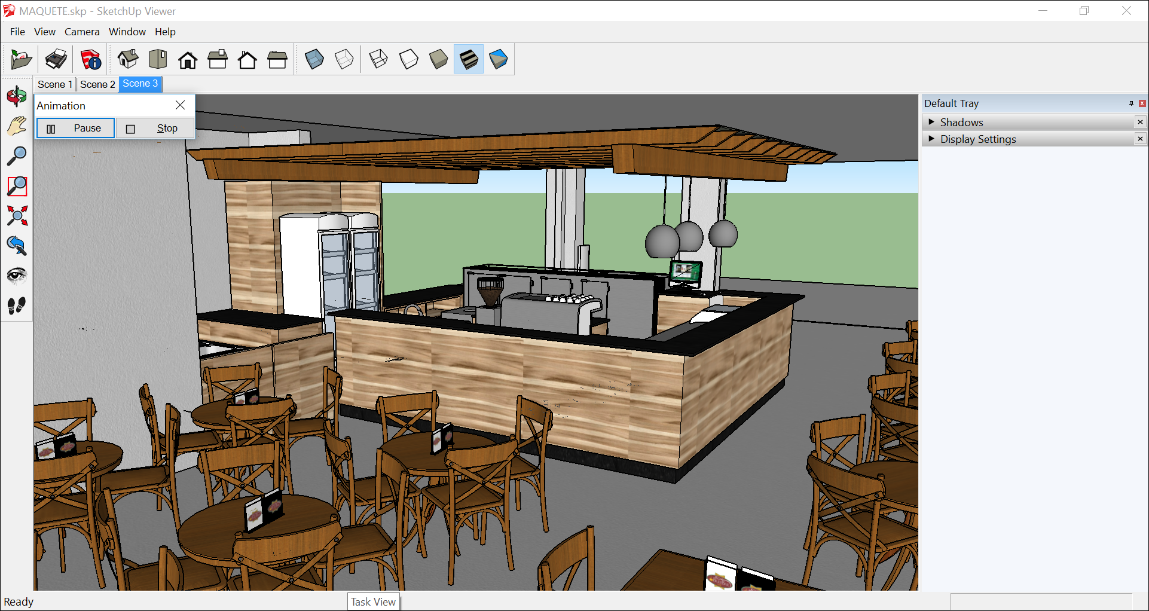
Task: Open the Camera menu
Action: pos(82,32)
